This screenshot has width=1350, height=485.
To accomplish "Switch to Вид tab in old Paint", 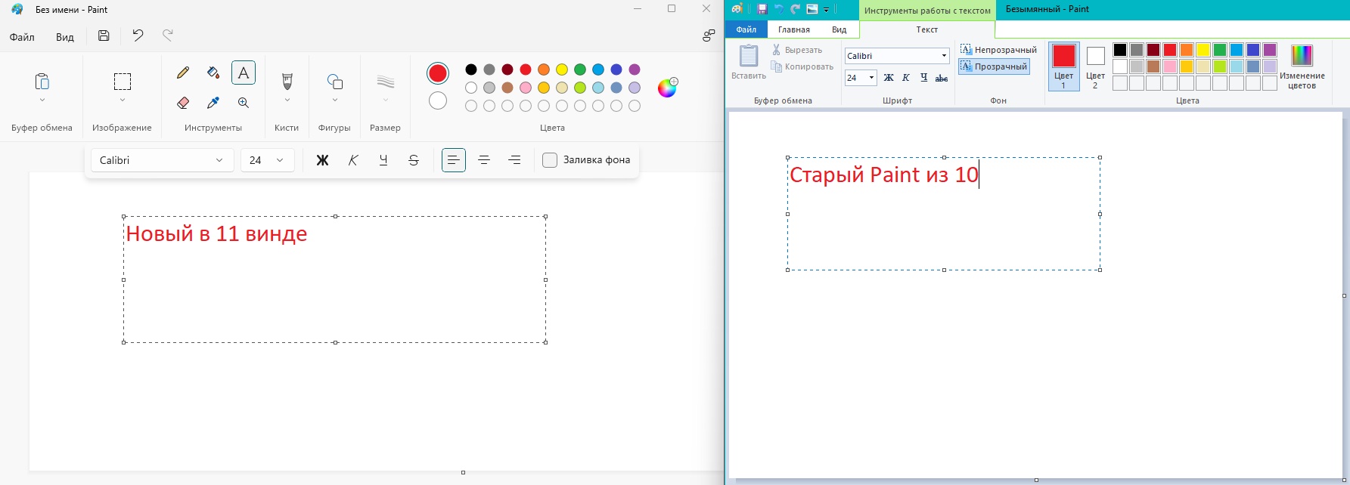I will [x=839, y=29].
